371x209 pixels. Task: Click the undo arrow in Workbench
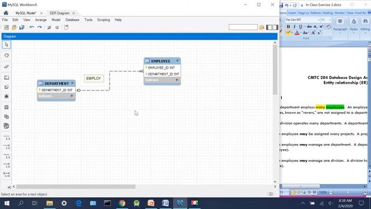(x=32, y=27)
